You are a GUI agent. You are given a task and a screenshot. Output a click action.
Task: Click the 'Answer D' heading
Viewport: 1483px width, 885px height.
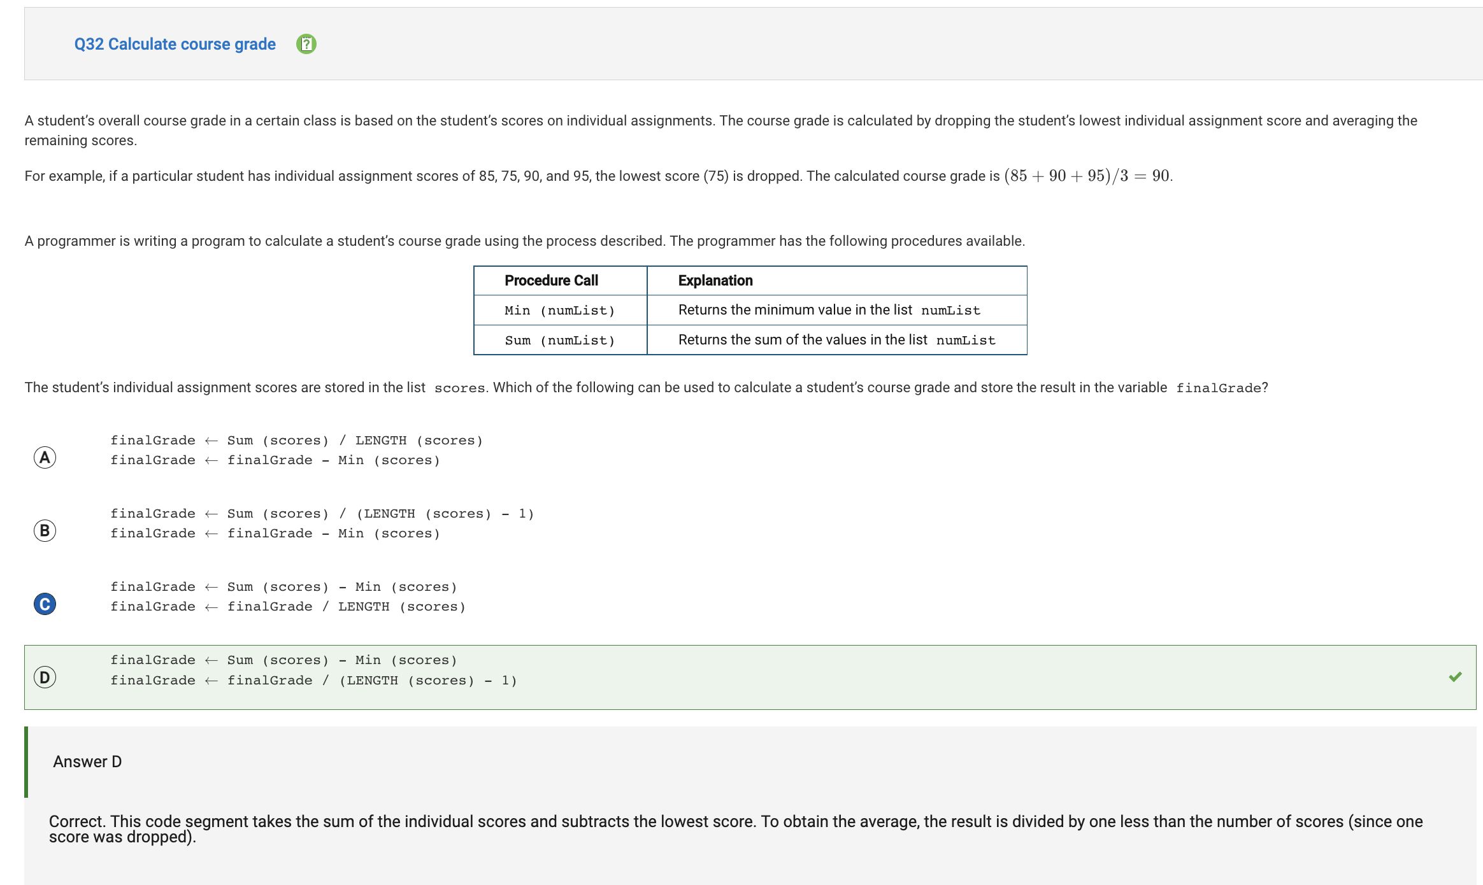(87, 761)
